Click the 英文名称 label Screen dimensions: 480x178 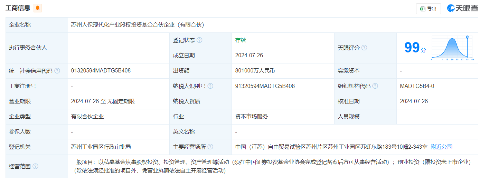pos(184,132)
